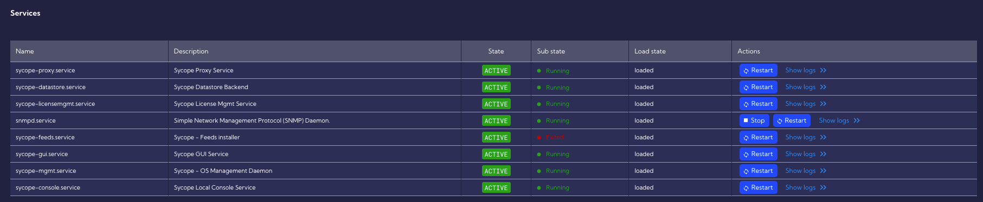Click the Sub state column header

(551, 51)
